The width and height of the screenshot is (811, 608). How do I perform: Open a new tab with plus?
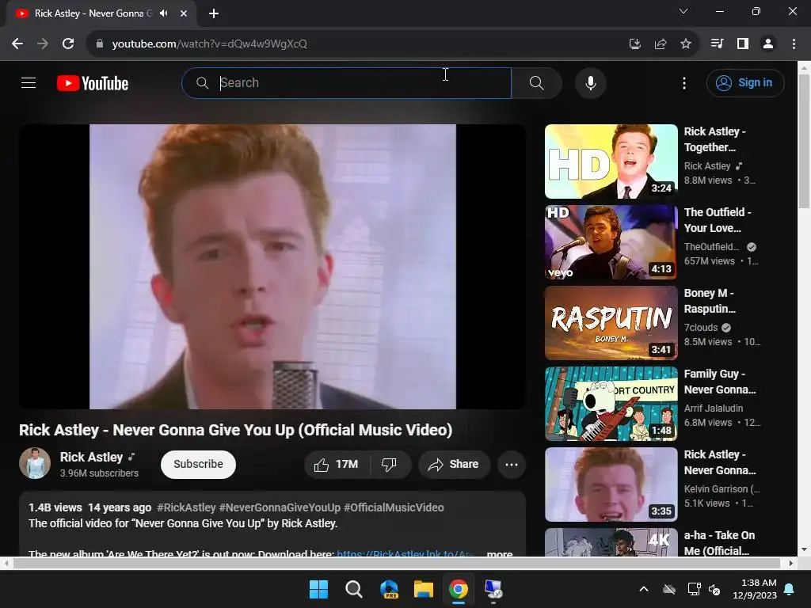[214, 13]
